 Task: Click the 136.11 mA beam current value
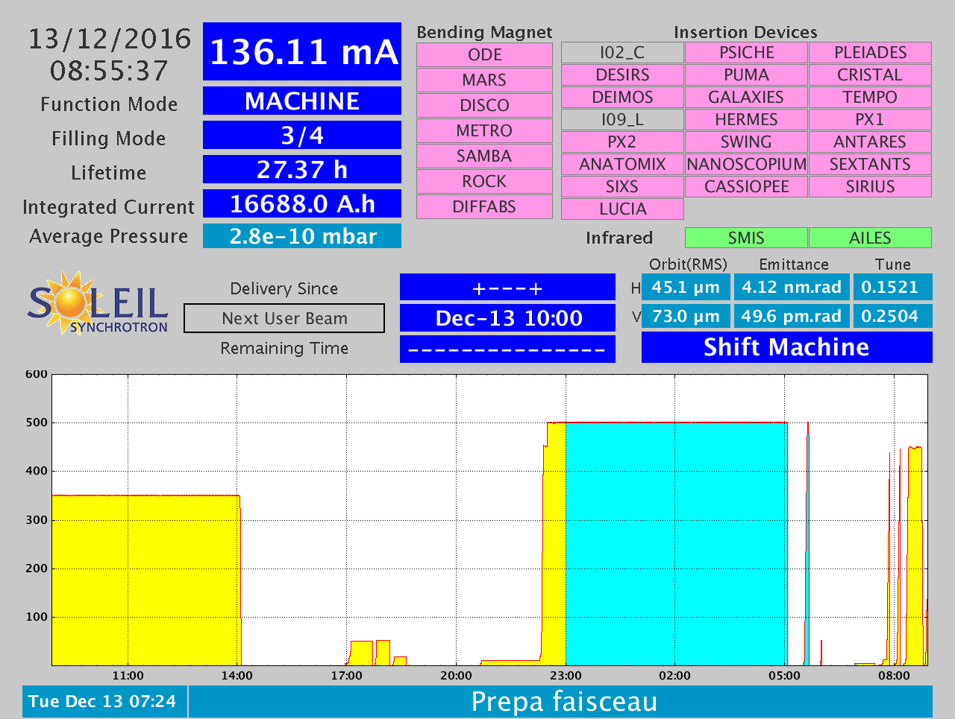302,51
